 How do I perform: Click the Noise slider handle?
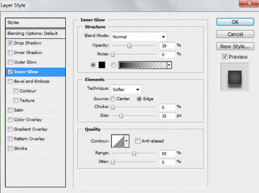113,54
